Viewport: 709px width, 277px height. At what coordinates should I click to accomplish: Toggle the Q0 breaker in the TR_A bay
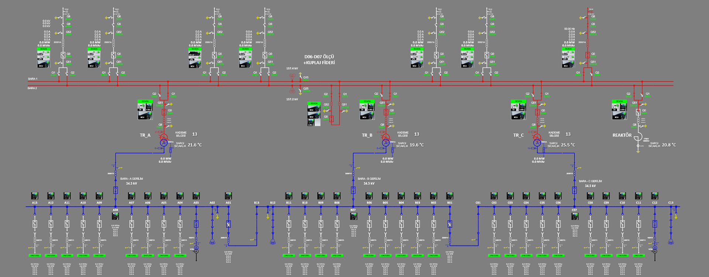click(x=164, y=112)
